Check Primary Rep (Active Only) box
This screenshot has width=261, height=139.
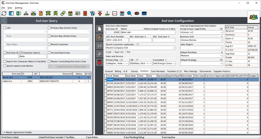49,28
